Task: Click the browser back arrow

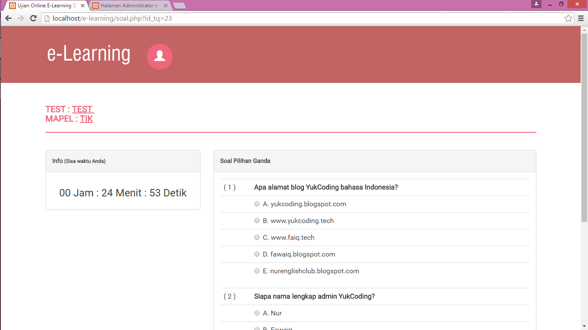Action: point(8,18)
